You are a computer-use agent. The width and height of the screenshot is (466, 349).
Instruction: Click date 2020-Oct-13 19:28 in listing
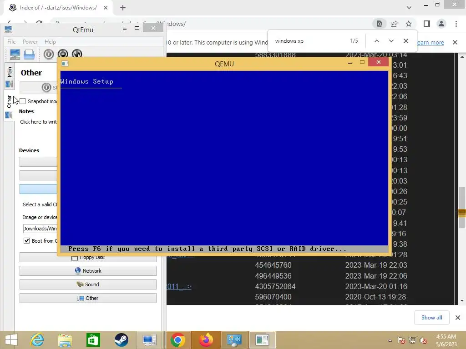(375, 297)
